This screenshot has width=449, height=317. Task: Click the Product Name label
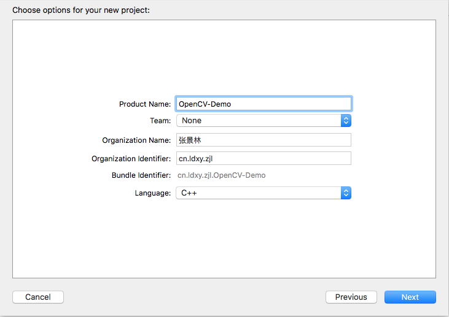(x=145, y=104)
